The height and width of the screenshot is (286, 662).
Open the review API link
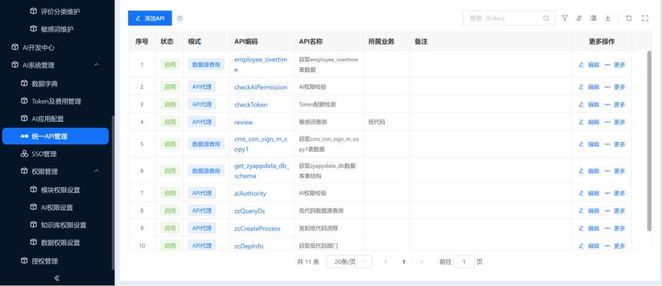click(x=243, y=122)
